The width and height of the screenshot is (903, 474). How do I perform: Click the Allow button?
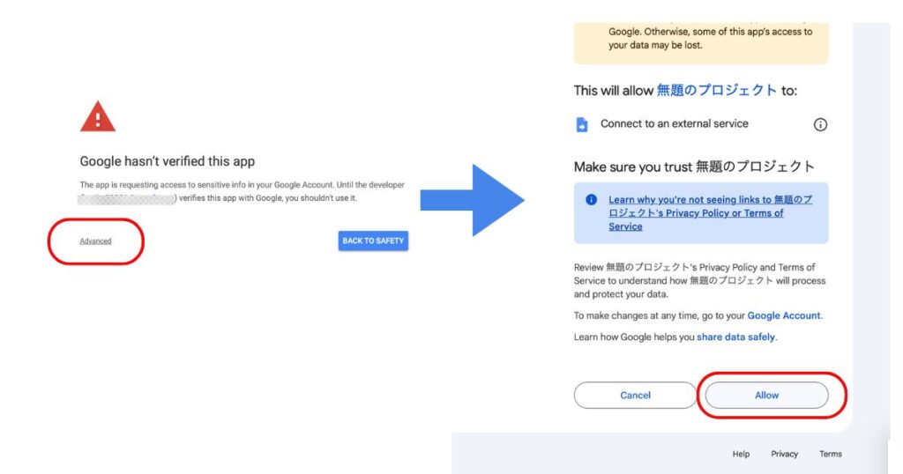point(766,396)
